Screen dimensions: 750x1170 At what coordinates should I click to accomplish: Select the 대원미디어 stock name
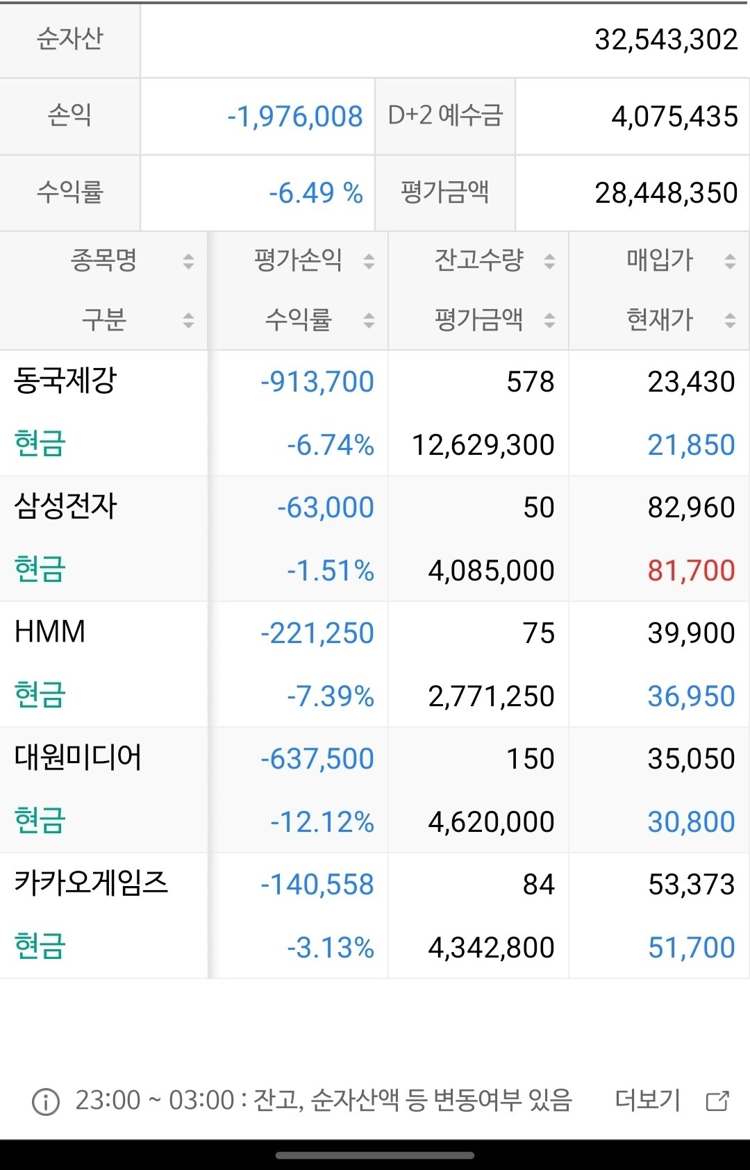[x=78, y=758]
